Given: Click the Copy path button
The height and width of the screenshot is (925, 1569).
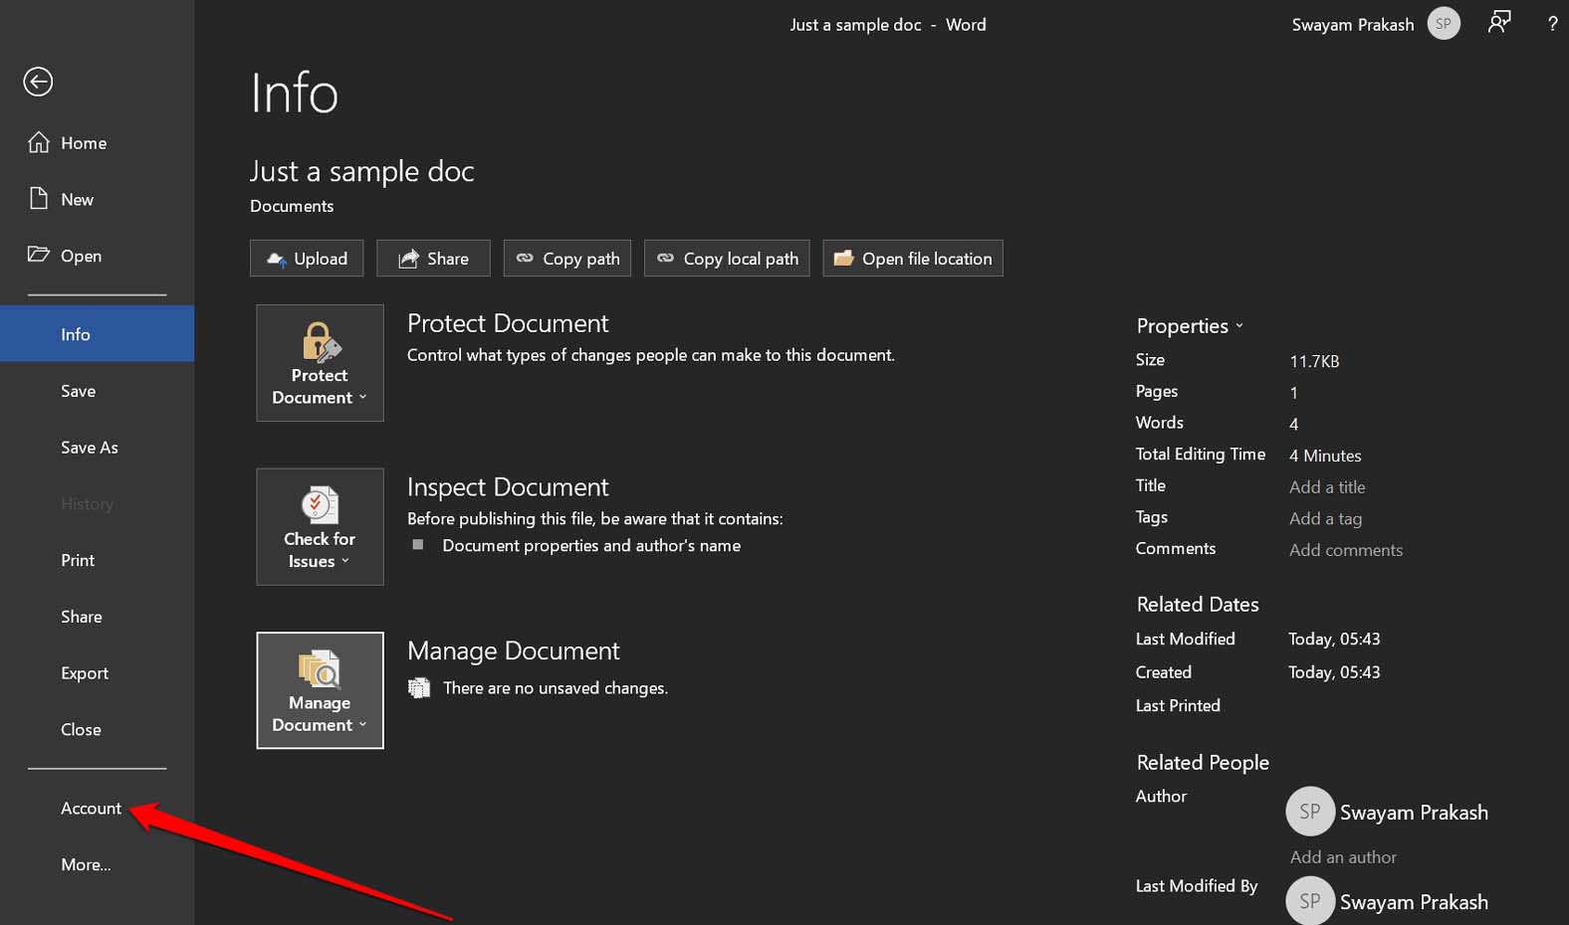Looking at the screenshot, I should 567,259.
